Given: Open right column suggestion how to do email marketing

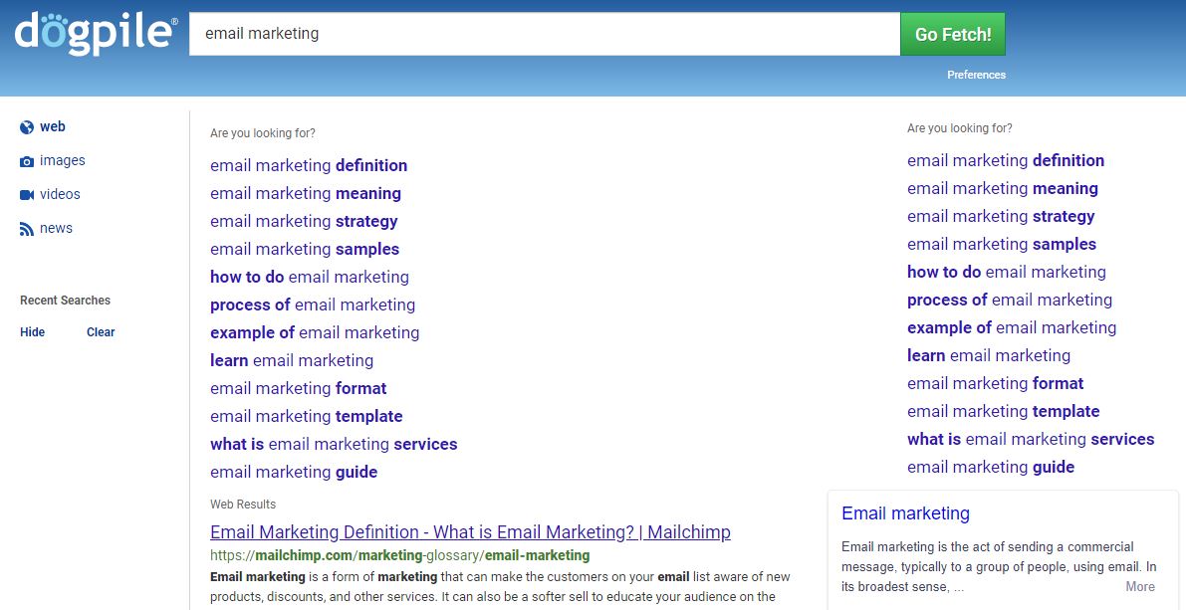Looking at the screenshot, I should coord(1007,272).
